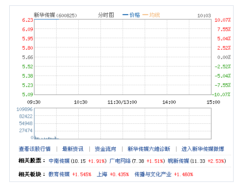Open the 查看该股行情 link
The height and width of the screenshot is (189, 242).
click(x=35, y=149)
